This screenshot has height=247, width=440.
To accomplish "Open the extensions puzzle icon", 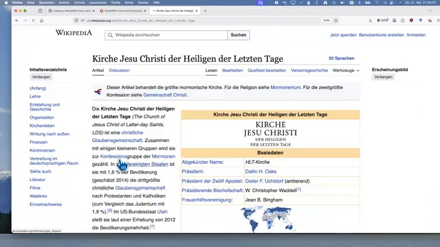I will coord(403,21).
